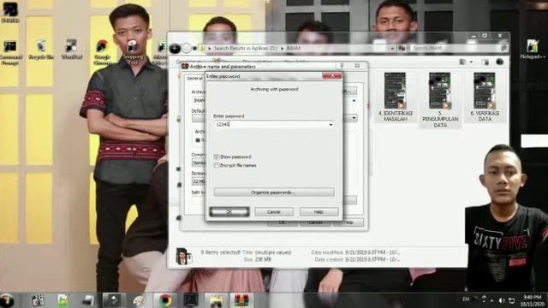Open the Paint palette icon in taskbar
The height and width of the screenshot is (308, 548).
pyautogui.click(x=139, y=300)
